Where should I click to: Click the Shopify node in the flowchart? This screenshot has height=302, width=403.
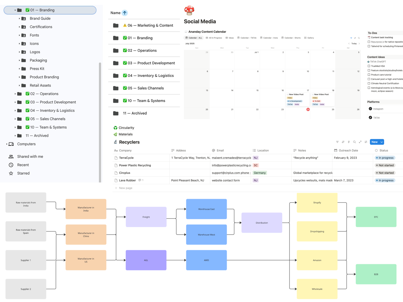coord(317,203)
